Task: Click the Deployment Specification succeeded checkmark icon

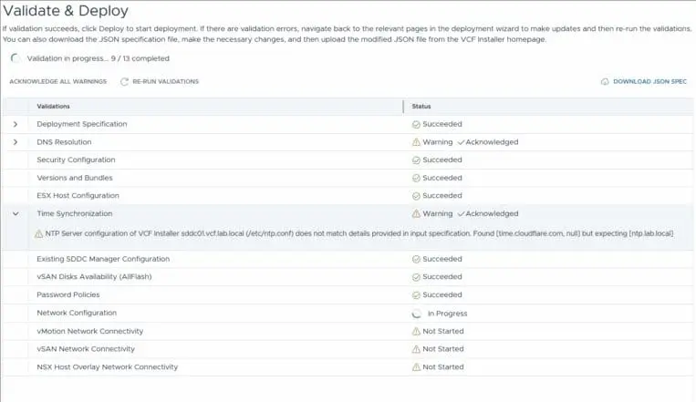Action: pyautogui.click(x=416, y=124)
